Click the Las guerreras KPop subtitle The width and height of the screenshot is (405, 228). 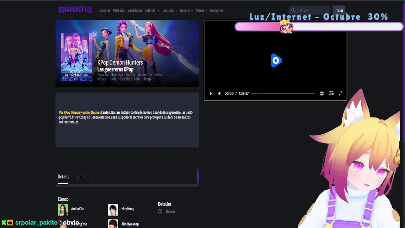point(115,69)
